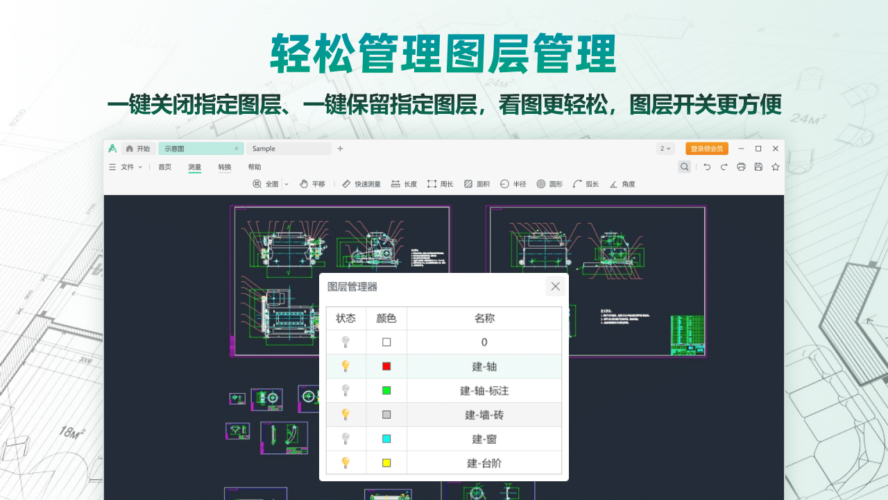Close the 图层管理器 layer manager dialog
The width and height of the screenshot is (888, 500).
(x=555, y=286)
